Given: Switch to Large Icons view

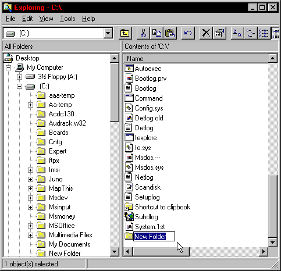Looking at the screenshot, I should pyautogui.click(x=237, y=33).
